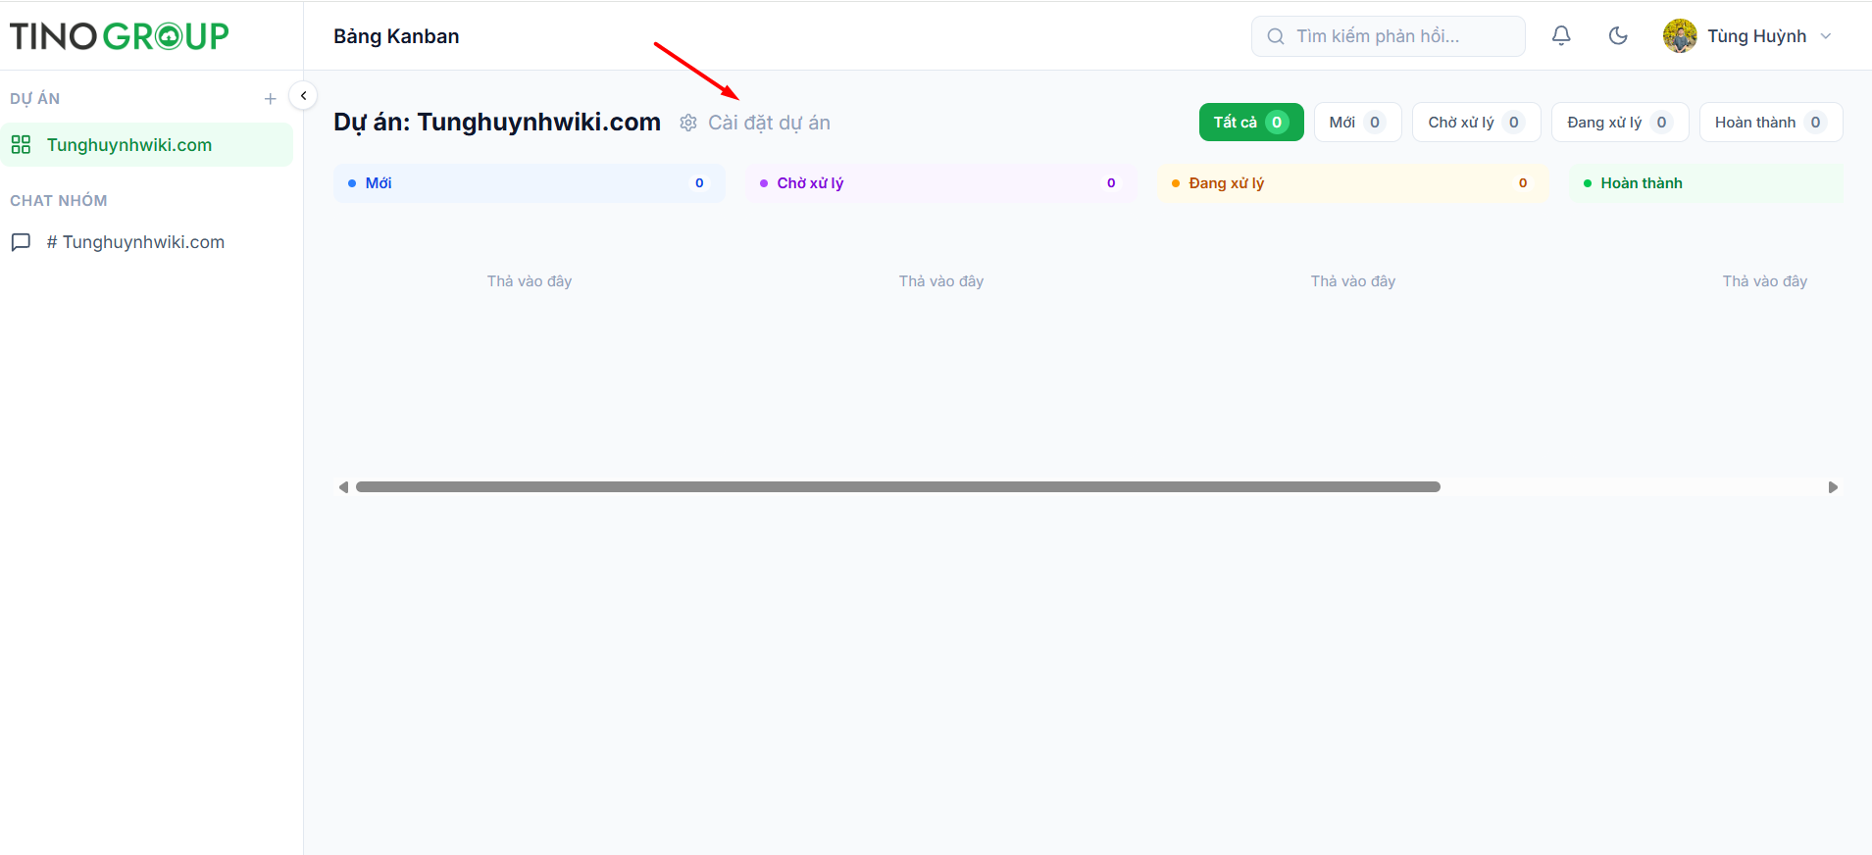
Task: Click the Chờ xử lý column header
Action: (x=941, y=183)
